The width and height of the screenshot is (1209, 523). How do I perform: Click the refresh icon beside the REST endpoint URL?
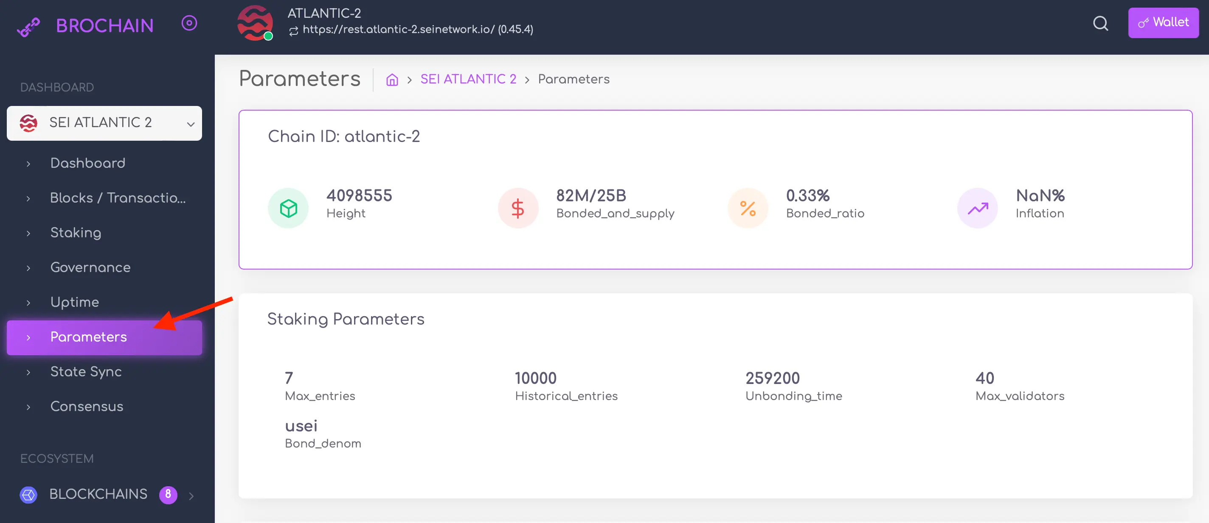click(293, 31)
